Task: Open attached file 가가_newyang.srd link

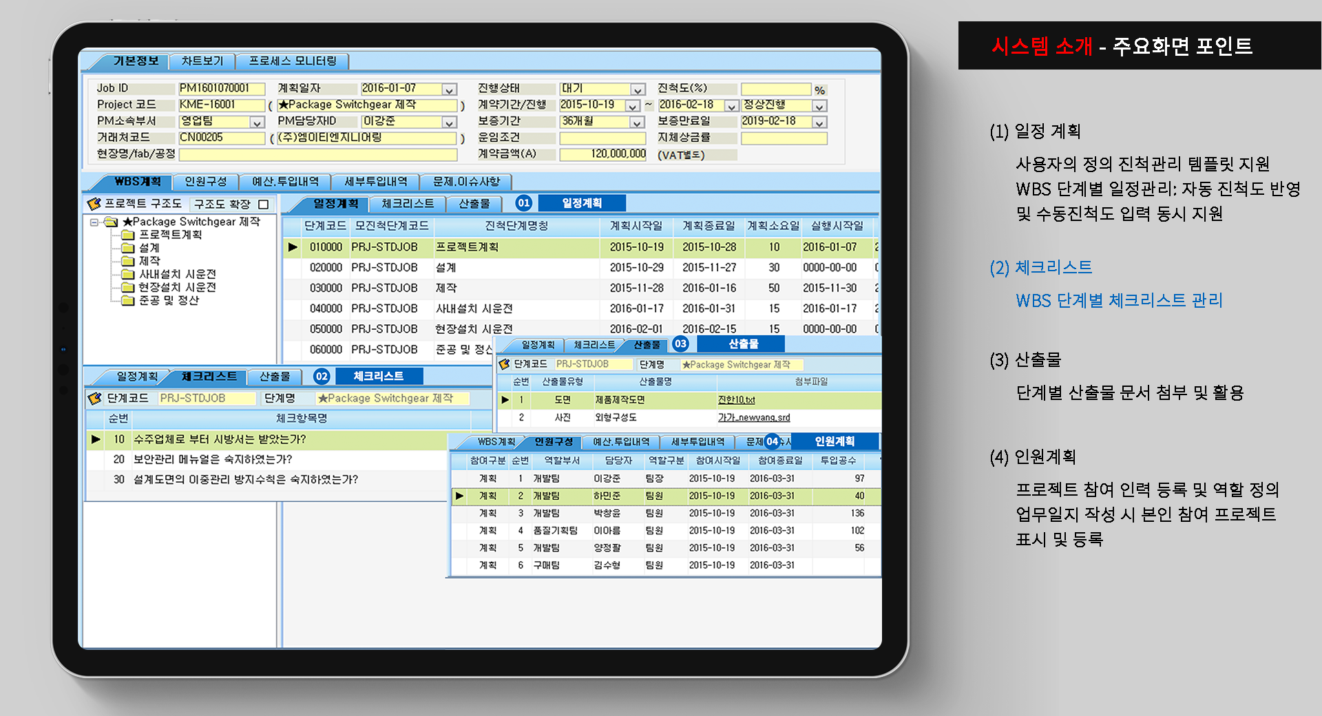Action: pos(754,418)
